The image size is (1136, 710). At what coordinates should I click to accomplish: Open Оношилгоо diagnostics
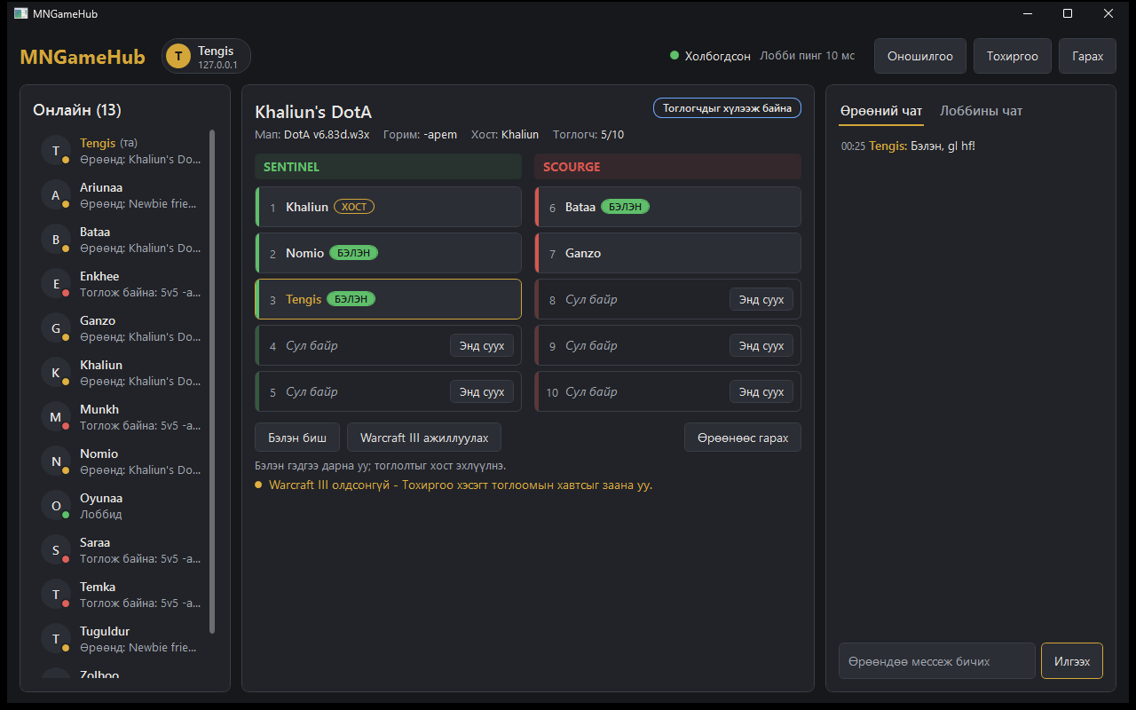[920, 56]
